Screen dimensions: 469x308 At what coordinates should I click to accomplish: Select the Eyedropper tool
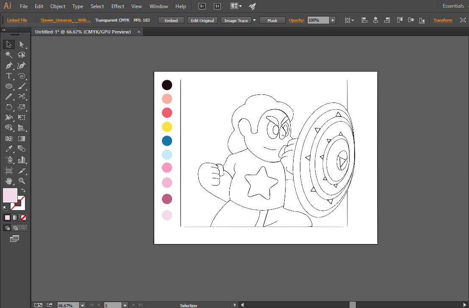click(8, 149)
